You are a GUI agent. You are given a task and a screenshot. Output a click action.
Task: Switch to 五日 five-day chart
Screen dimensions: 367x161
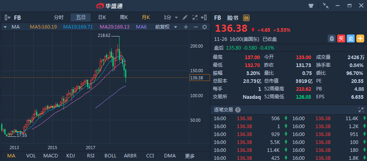(81, 17)
